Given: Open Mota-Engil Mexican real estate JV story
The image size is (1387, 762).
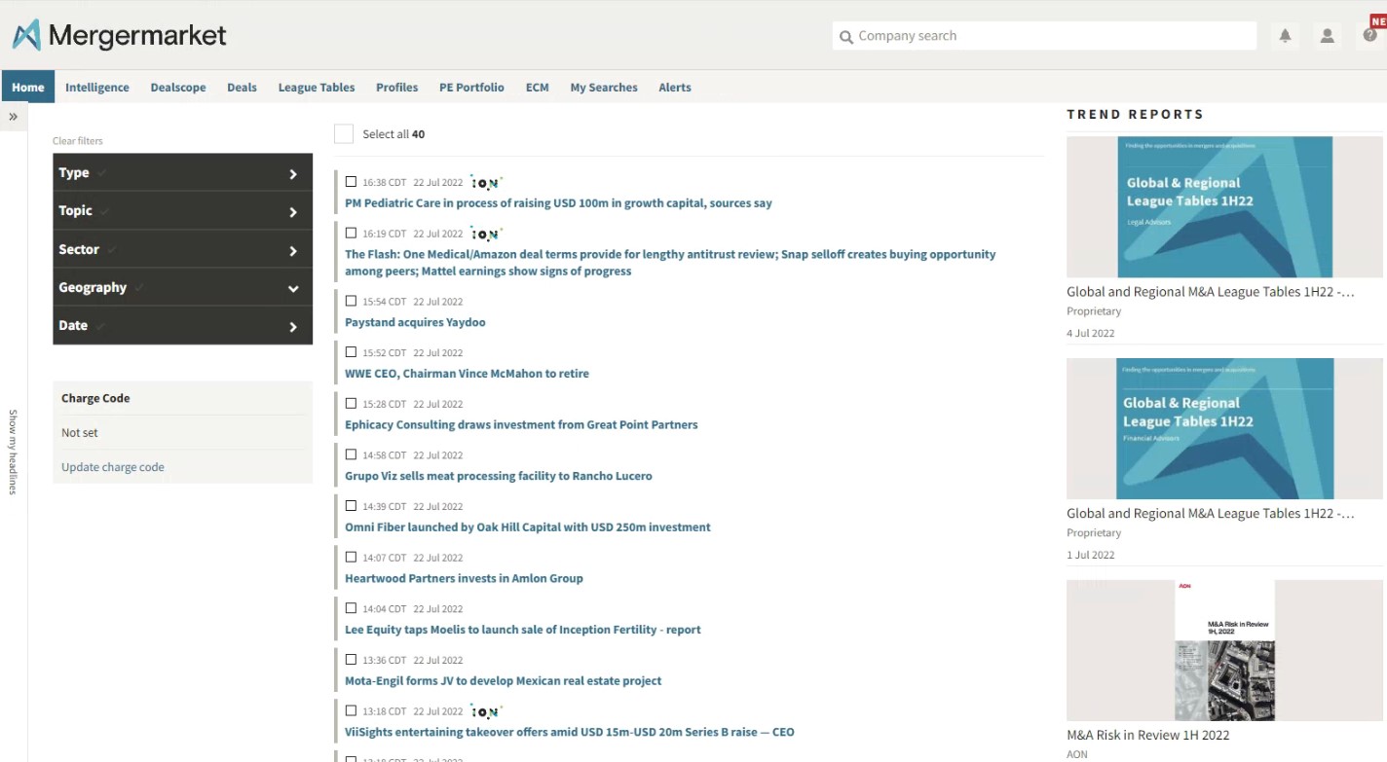Looking at the screenshot, I should click(503, 681).
